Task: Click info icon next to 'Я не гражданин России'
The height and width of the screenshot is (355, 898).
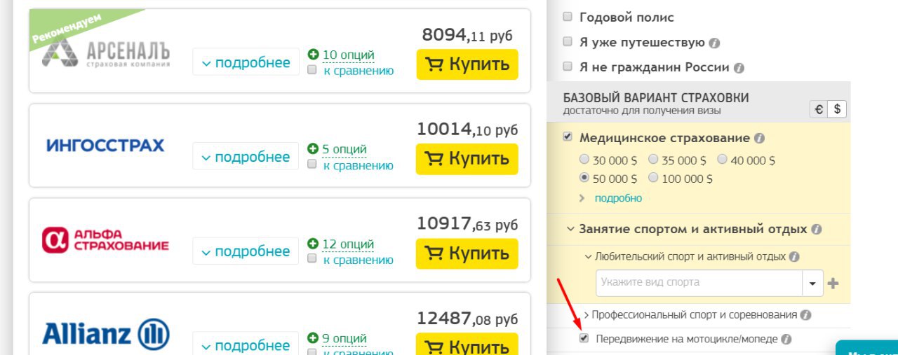Action: (738, 69)
